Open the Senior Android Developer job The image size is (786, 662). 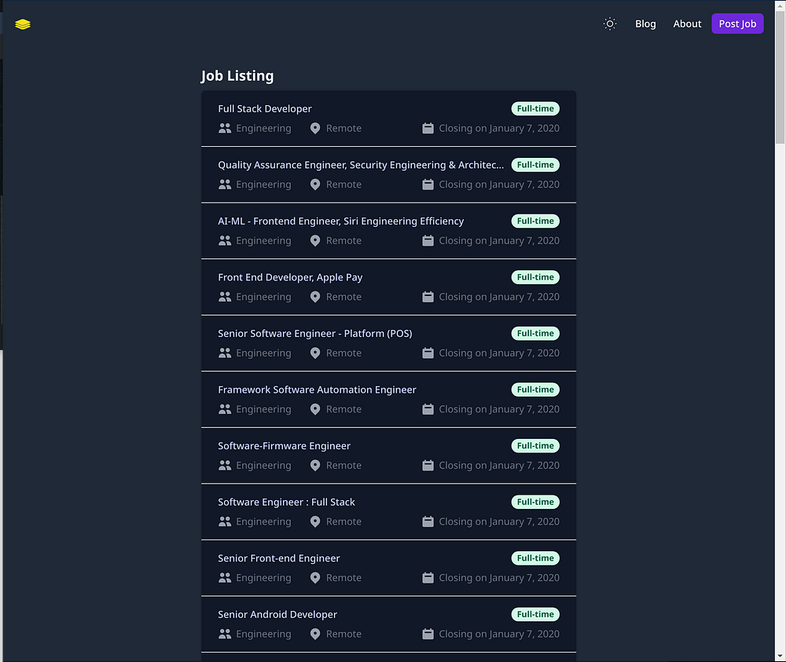(277, 614)
